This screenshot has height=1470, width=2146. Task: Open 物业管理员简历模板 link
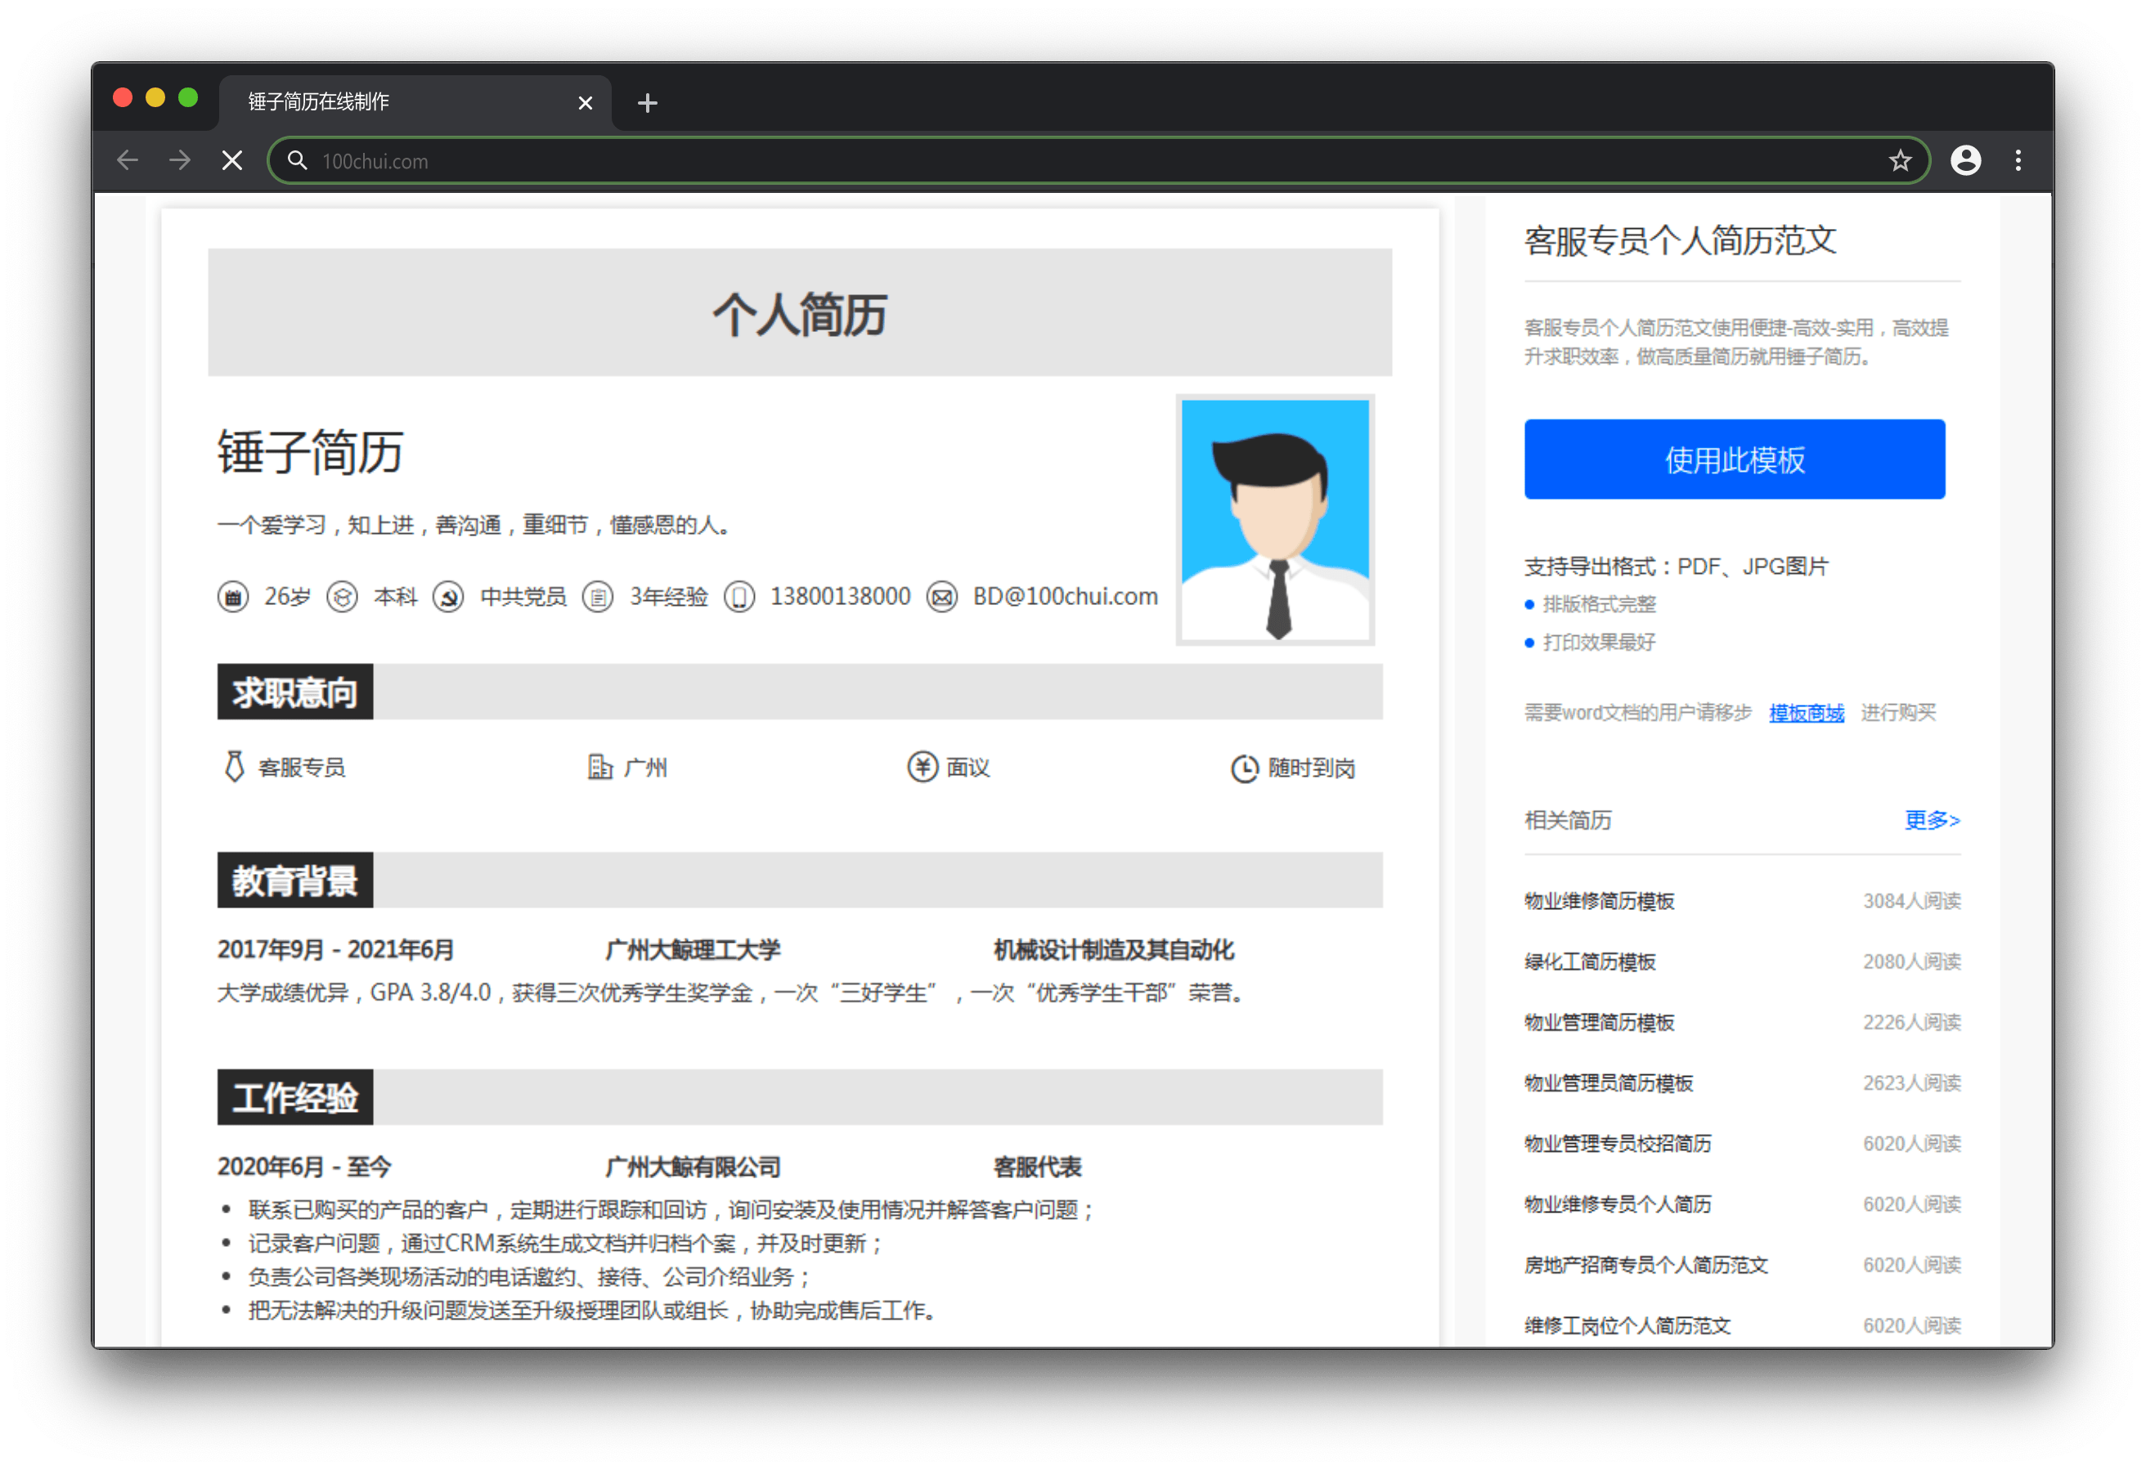1608,1083
